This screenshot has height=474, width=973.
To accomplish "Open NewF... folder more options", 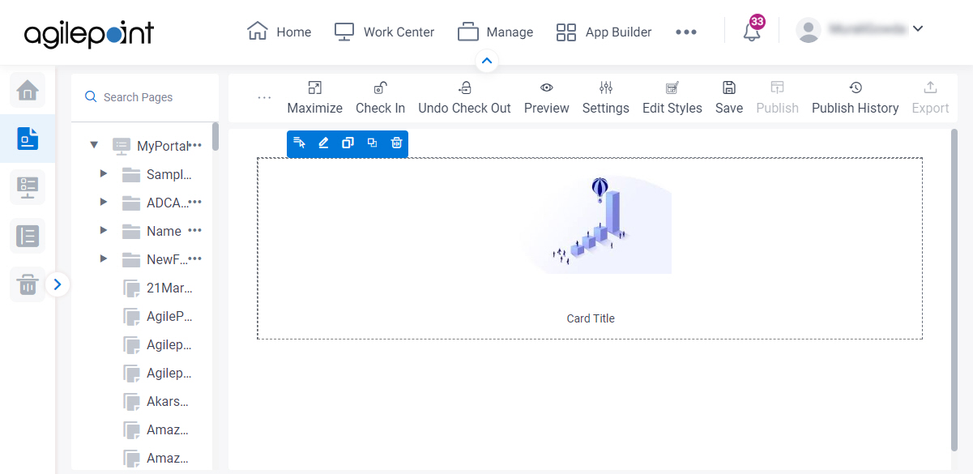I will [x=195, y=258].
